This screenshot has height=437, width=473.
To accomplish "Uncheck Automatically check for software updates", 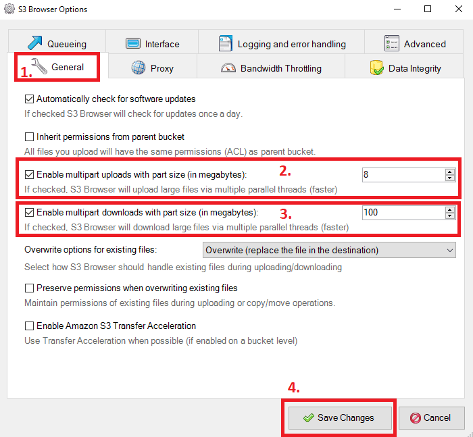I will click(29, 99).
